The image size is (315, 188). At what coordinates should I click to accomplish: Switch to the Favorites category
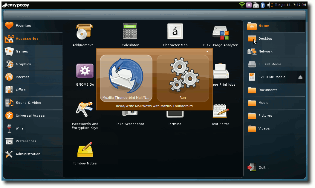[x=33, y=26]
